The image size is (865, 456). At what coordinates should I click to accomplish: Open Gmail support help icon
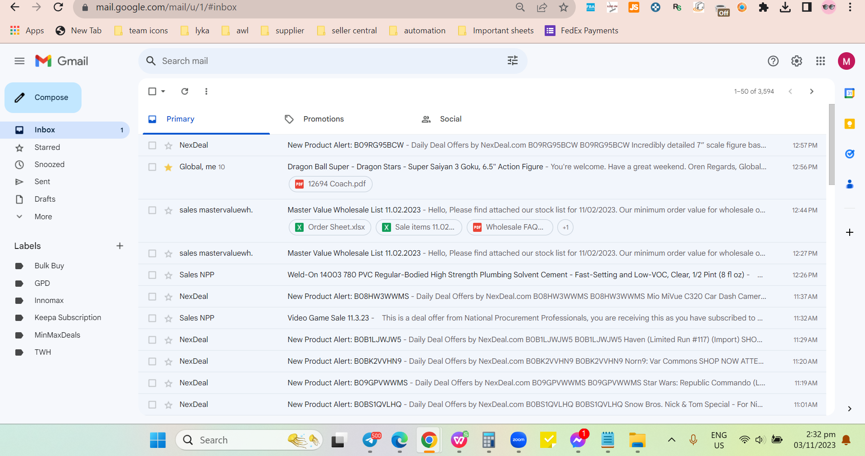(x=773, y=61)
